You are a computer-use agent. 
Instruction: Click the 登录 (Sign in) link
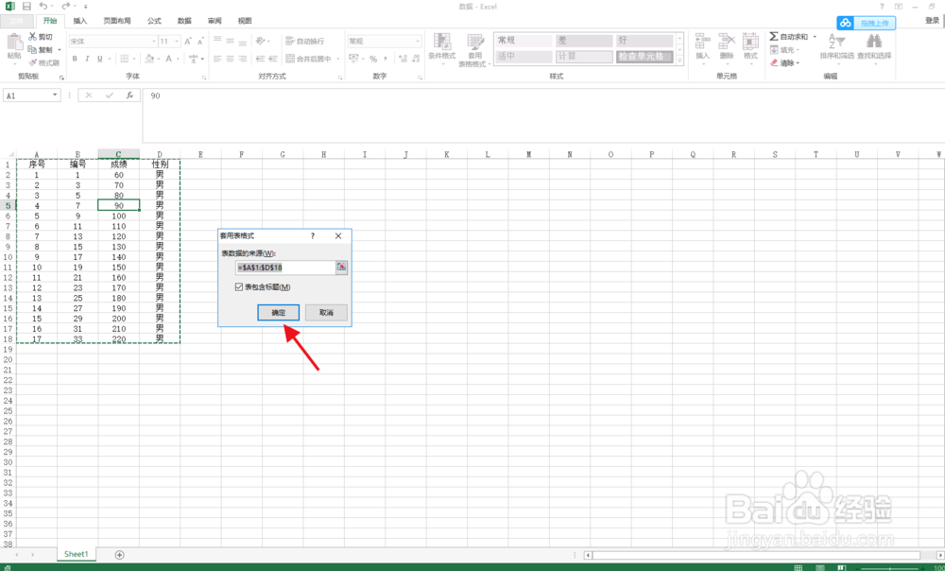pos(932,21)
